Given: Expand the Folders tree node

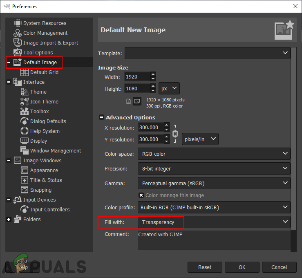Looking at the screenshot, I should (9, 219).
